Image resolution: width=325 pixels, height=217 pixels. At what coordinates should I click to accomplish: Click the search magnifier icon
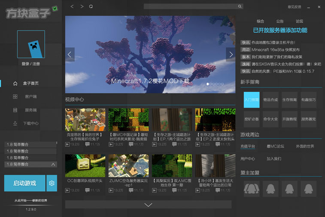(x=240, y=6)
